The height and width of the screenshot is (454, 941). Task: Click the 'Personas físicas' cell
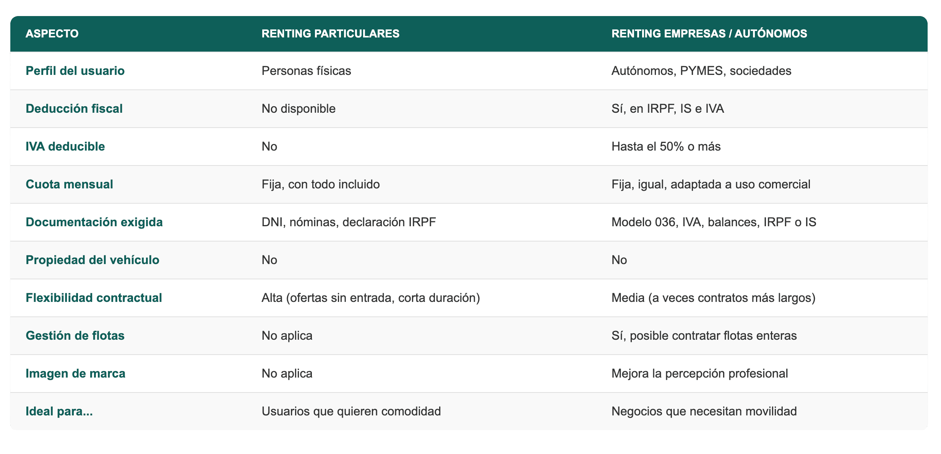[306, 71]
